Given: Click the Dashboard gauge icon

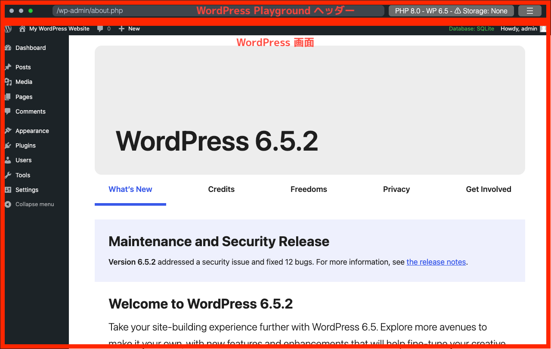Looking at the screenshot, I should click(x=8, y=48).
